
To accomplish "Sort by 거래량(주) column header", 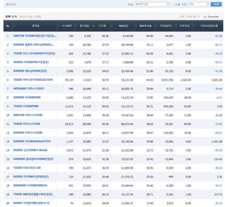I will 166,26.
